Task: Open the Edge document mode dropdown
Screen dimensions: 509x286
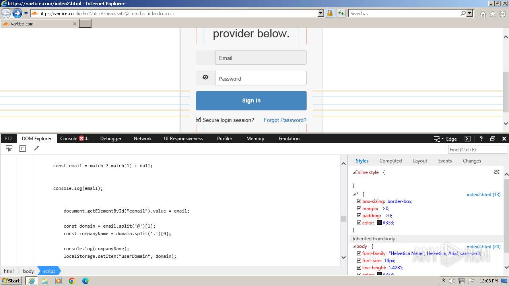Action: click(445, 139)
